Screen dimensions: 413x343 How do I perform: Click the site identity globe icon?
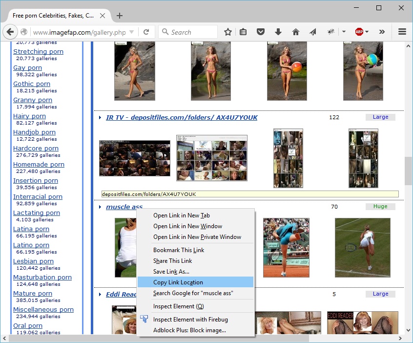tap(24, 32)
